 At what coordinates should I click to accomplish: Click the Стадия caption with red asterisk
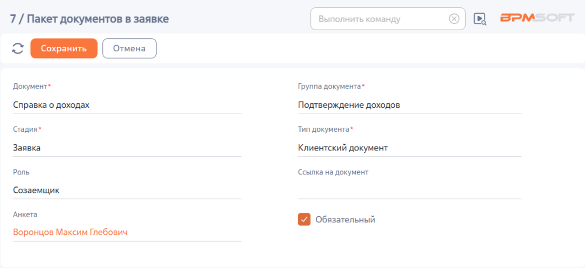pos(27,129)
